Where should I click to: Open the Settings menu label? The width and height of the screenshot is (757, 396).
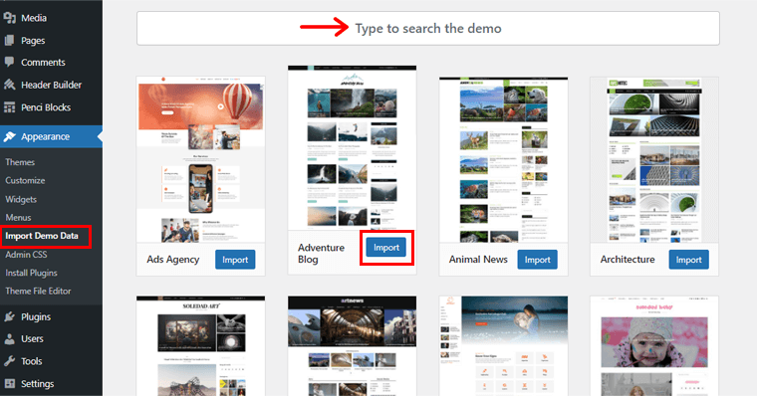click(37, 383)
